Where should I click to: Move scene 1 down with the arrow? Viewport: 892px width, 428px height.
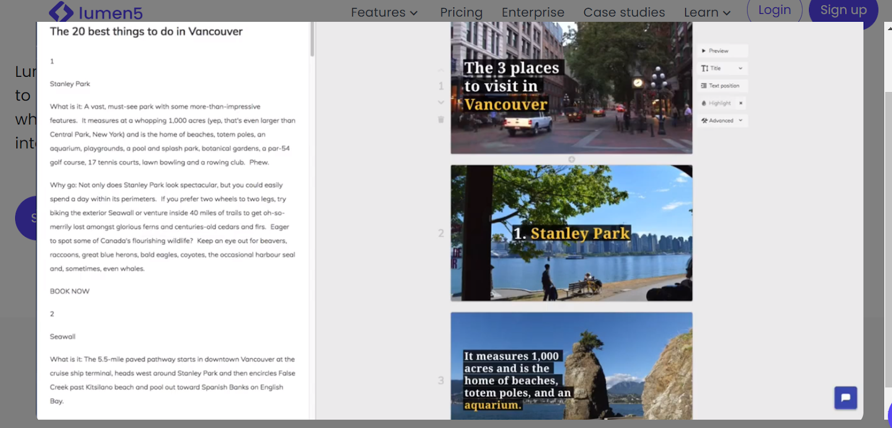441,103
